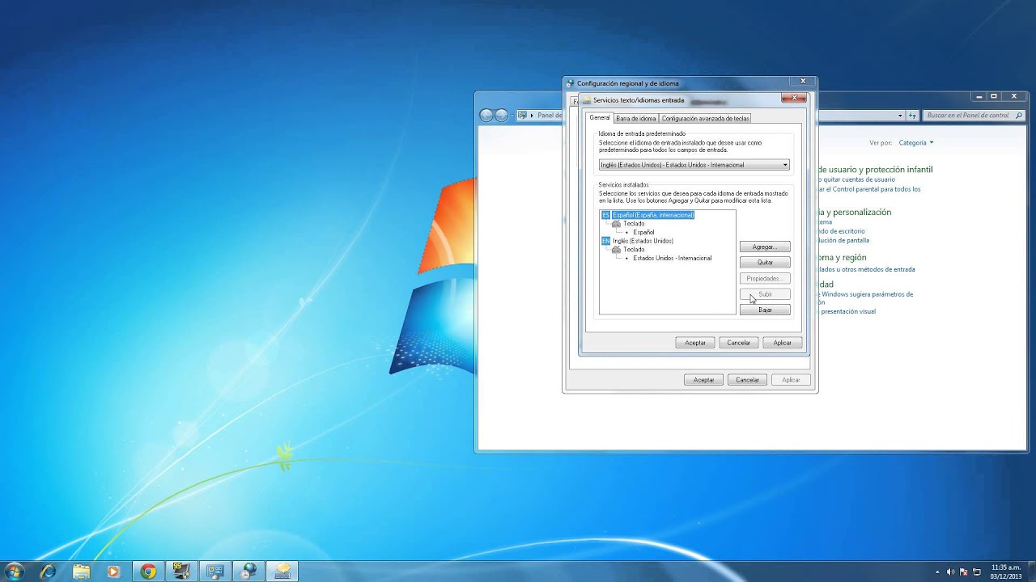
Task: Open network status tray icon
Action: [976, 571]
